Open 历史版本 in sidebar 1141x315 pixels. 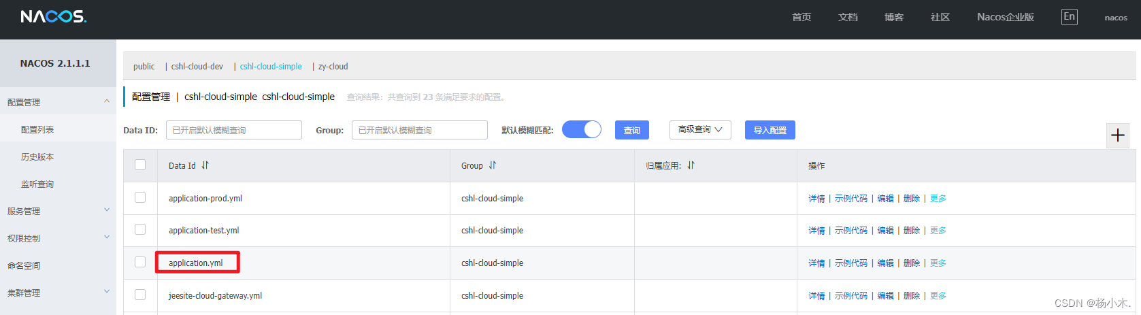coord(37,156)
